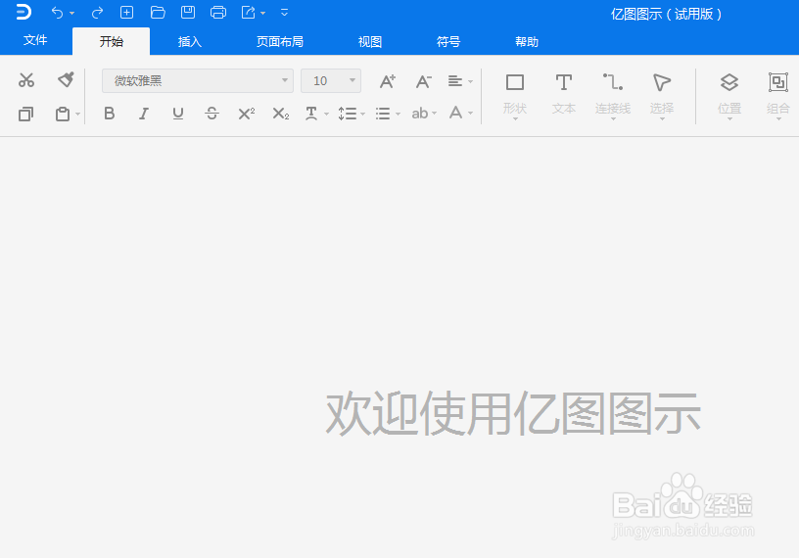Switch to the 插入 tab
The width and height of the screenshot is (799, 558).
click(x=190, y=42)
